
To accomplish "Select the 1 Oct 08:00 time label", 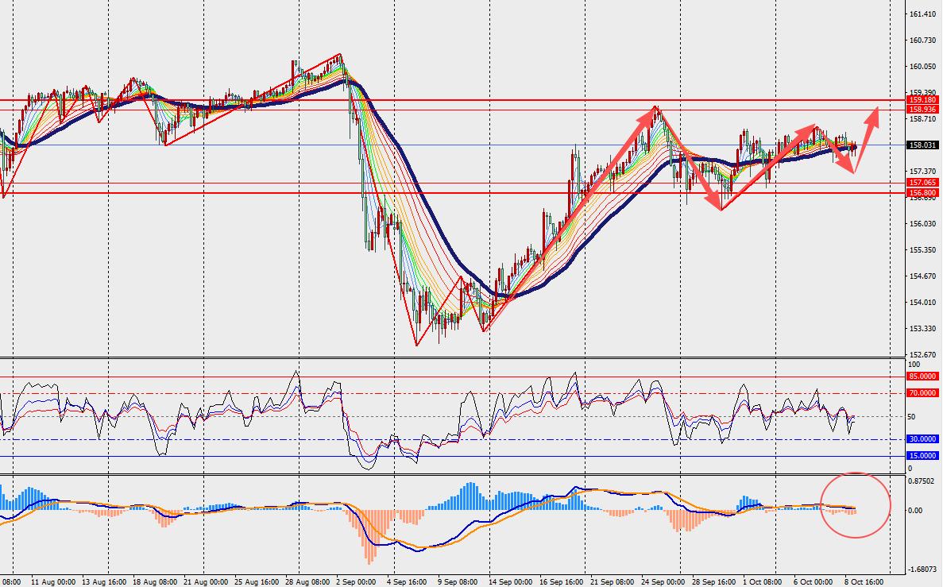I will point(763,582).
